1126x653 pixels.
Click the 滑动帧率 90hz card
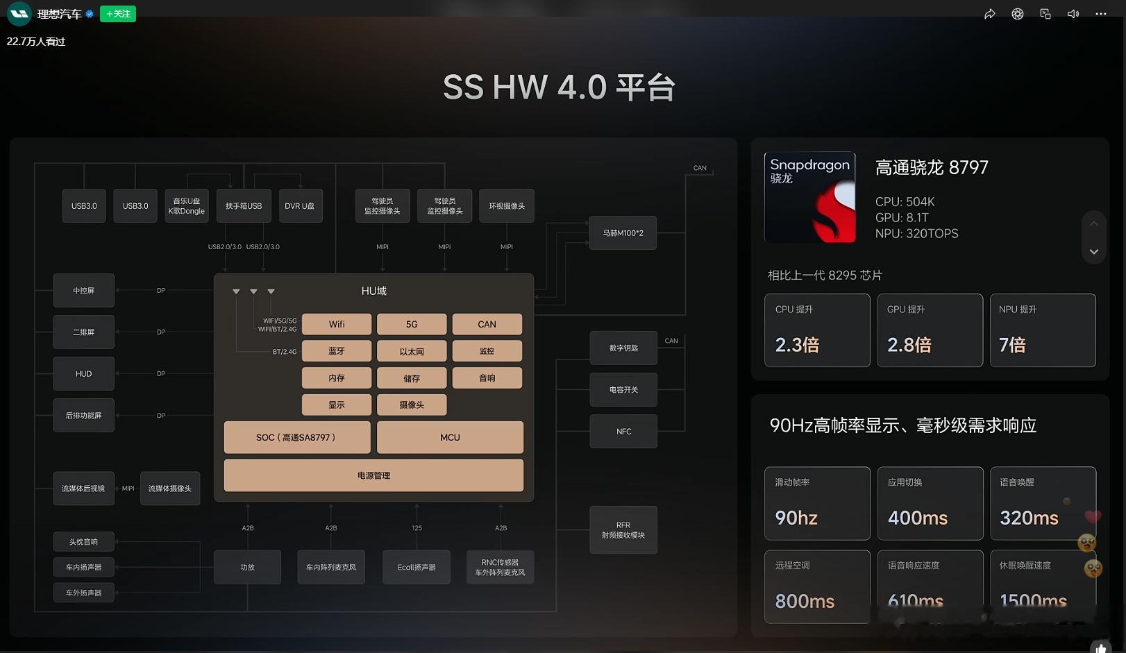click(817, 504)
